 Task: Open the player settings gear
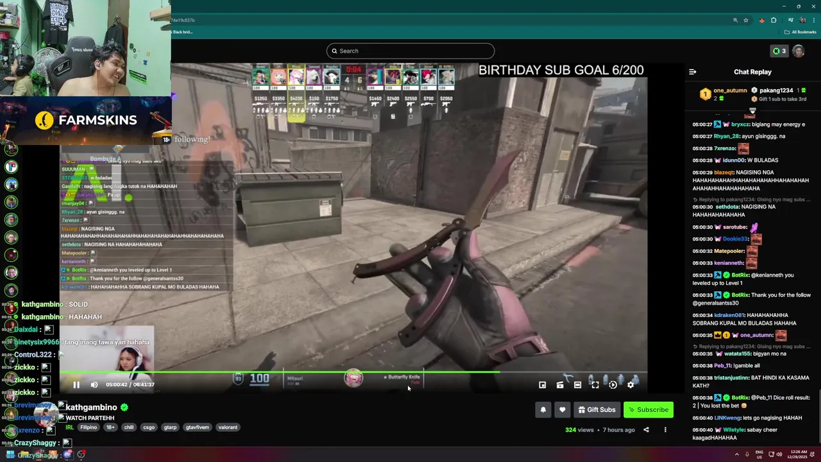[x=631, y=385]
